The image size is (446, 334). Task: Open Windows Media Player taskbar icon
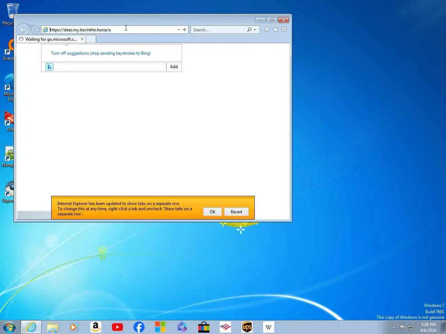click(x=74, y=327)
